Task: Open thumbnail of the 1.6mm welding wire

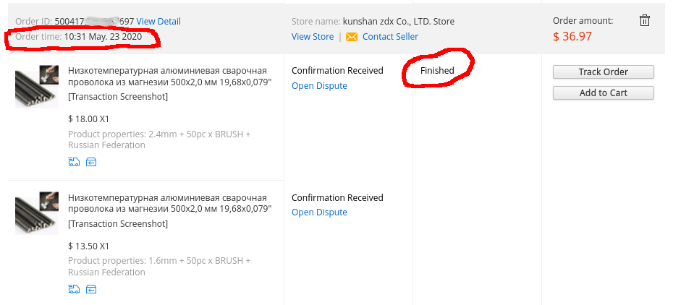Action: click(x=36, y=213)
